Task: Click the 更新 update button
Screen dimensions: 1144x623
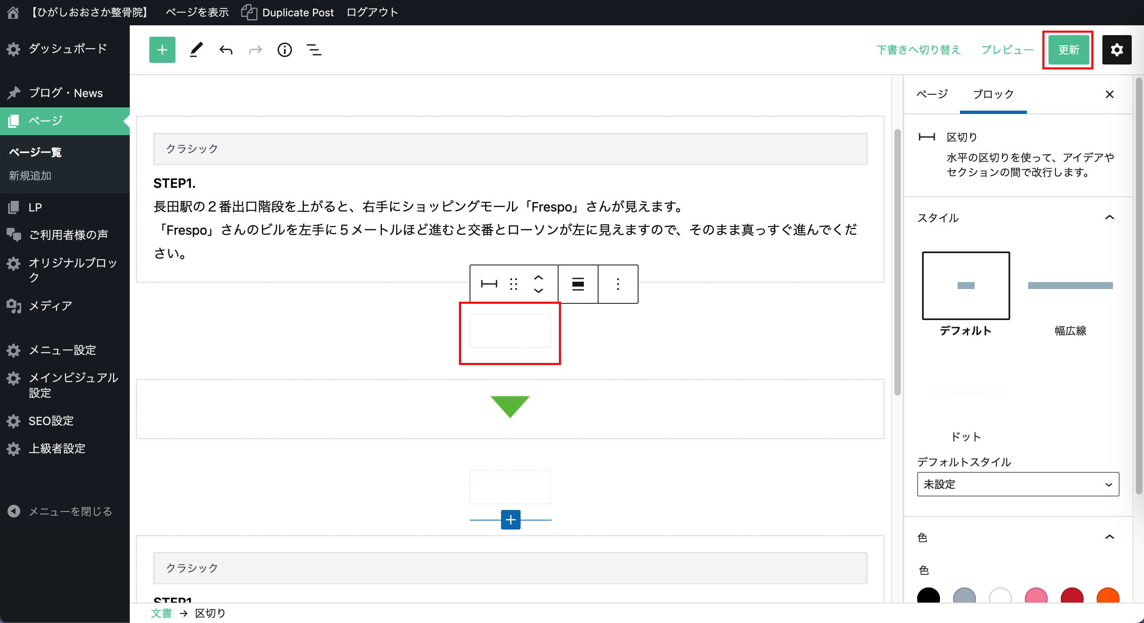Action: [x=1068, y=50]
